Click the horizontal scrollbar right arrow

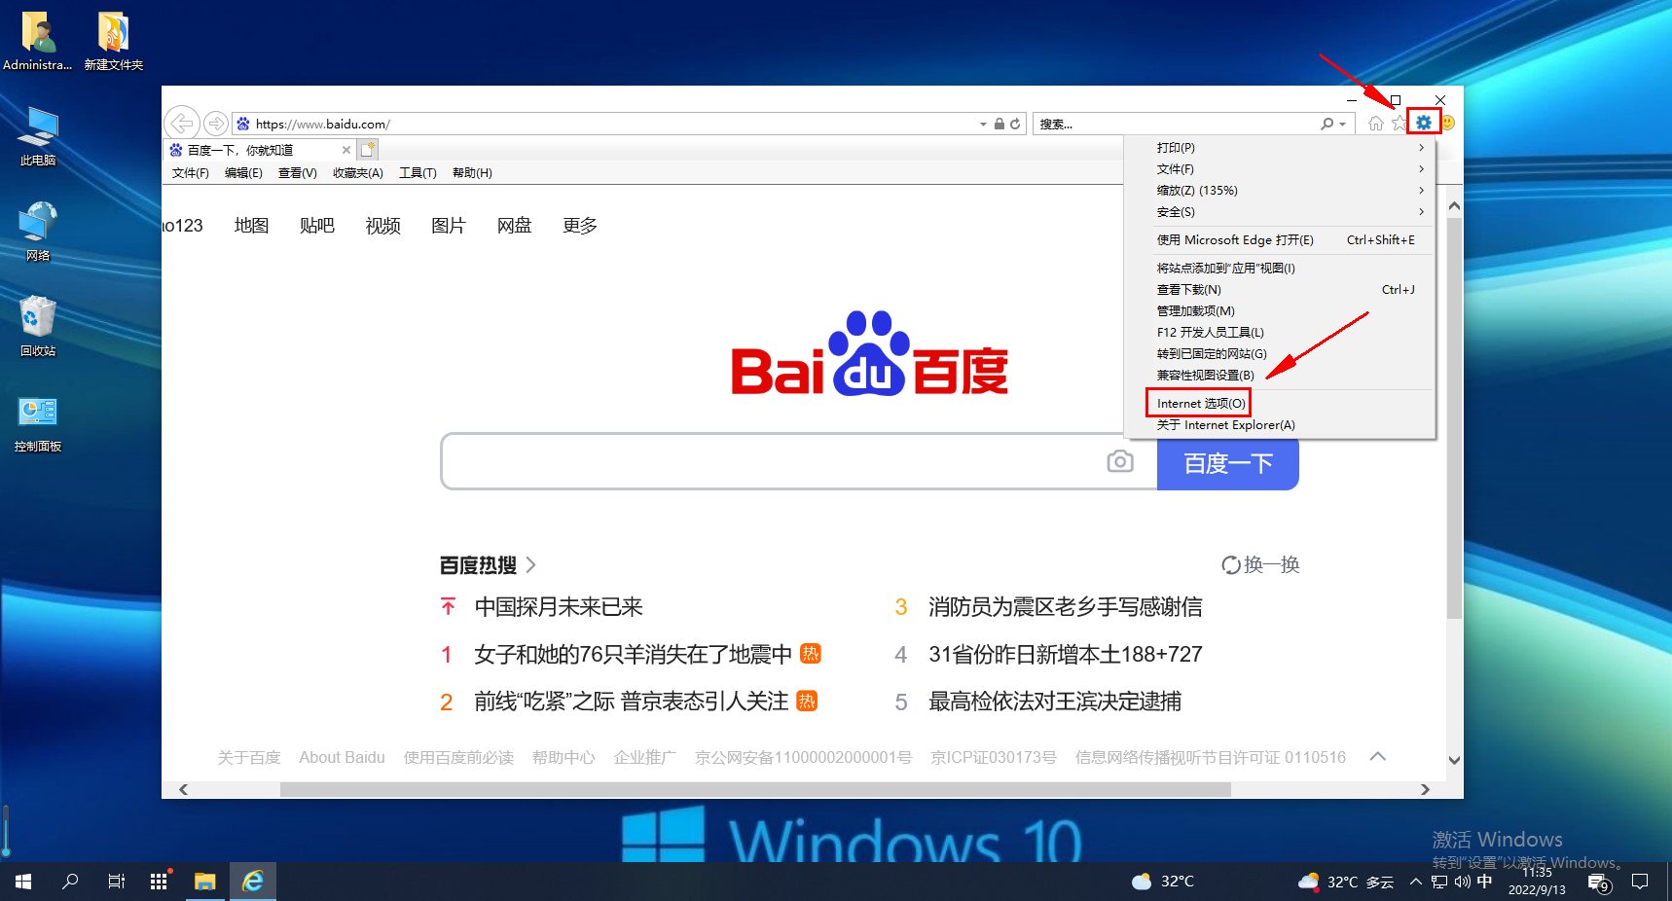1425,789
